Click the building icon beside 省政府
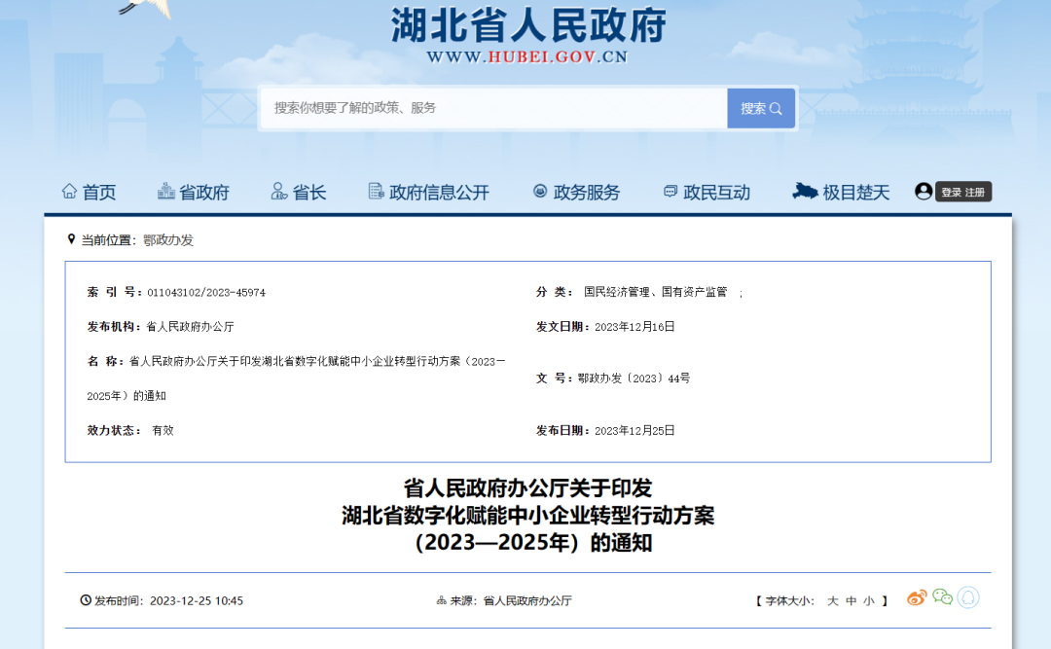1051x649 pixels. tap(166, 192)
